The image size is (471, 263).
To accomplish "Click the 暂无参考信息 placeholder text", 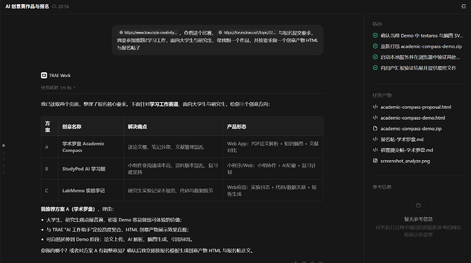I will (418, 219).
